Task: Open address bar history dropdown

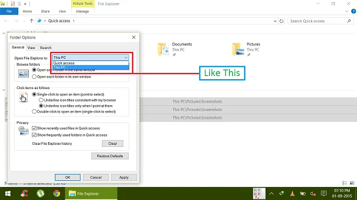Action: point(275,21)
